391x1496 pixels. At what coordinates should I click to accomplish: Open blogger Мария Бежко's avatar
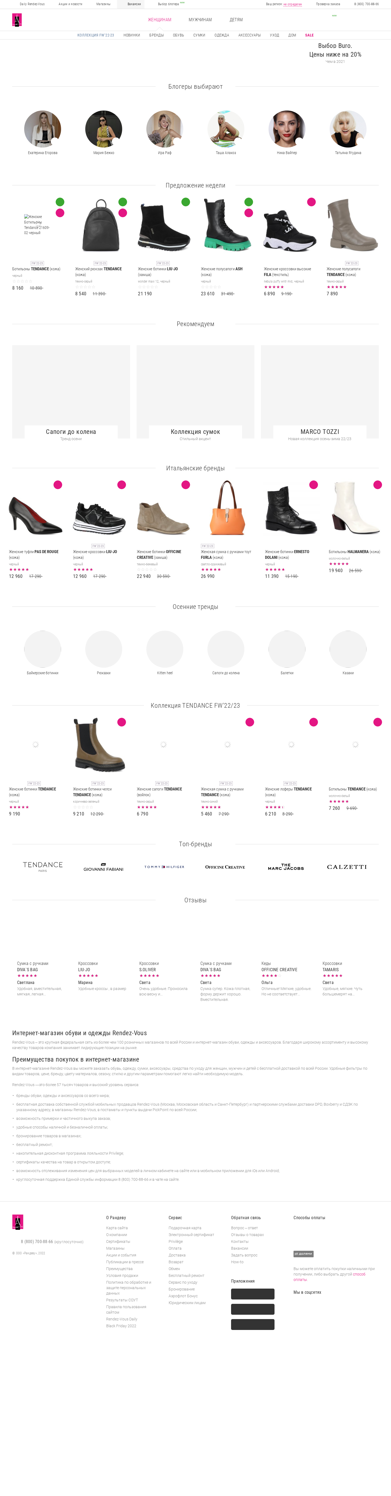pyautogui.click(x=104, y=129)
